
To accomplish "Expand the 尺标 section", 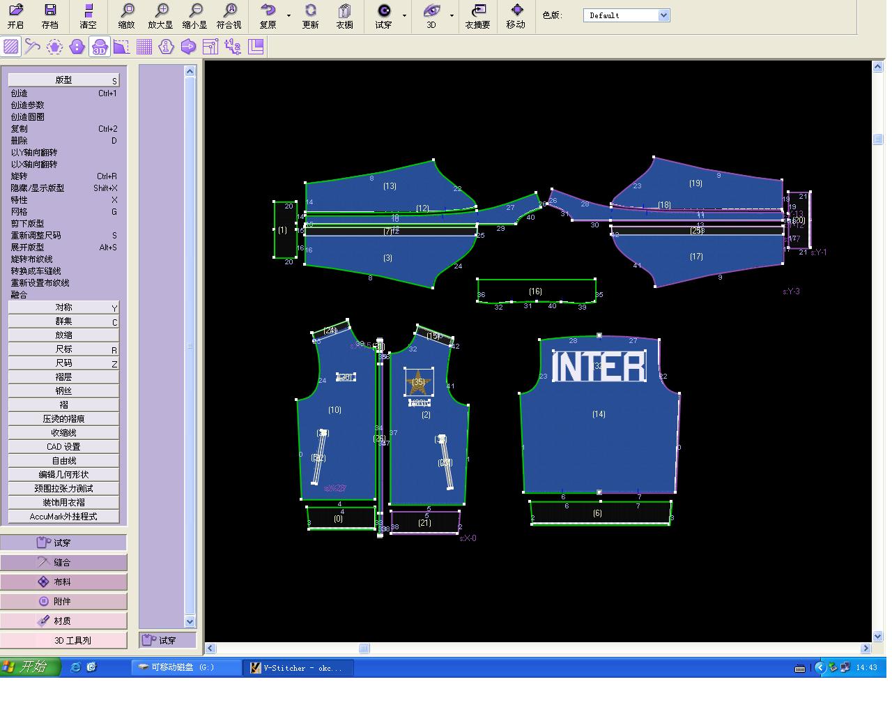I will pos(64,349).
